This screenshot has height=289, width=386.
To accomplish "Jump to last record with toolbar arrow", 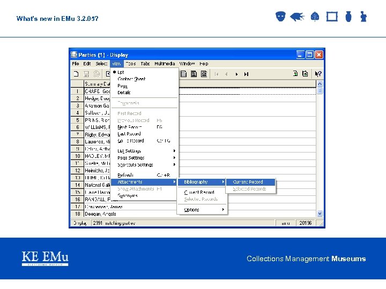I will (246, 74).
